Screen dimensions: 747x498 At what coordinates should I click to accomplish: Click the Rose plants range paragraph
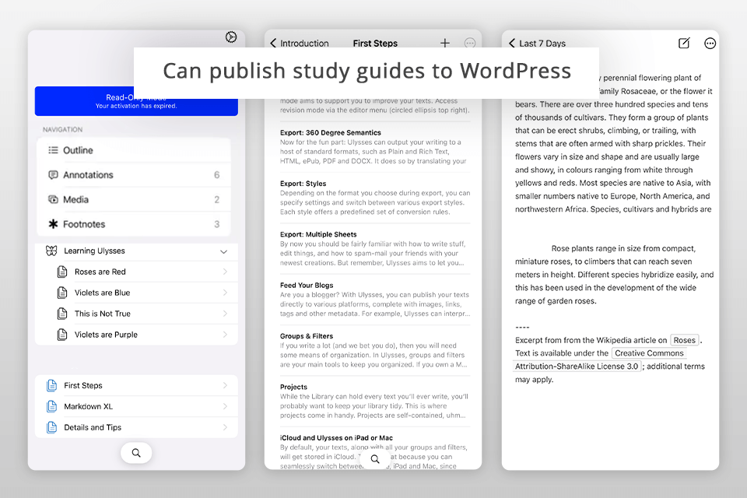click(x=614, y=275)
